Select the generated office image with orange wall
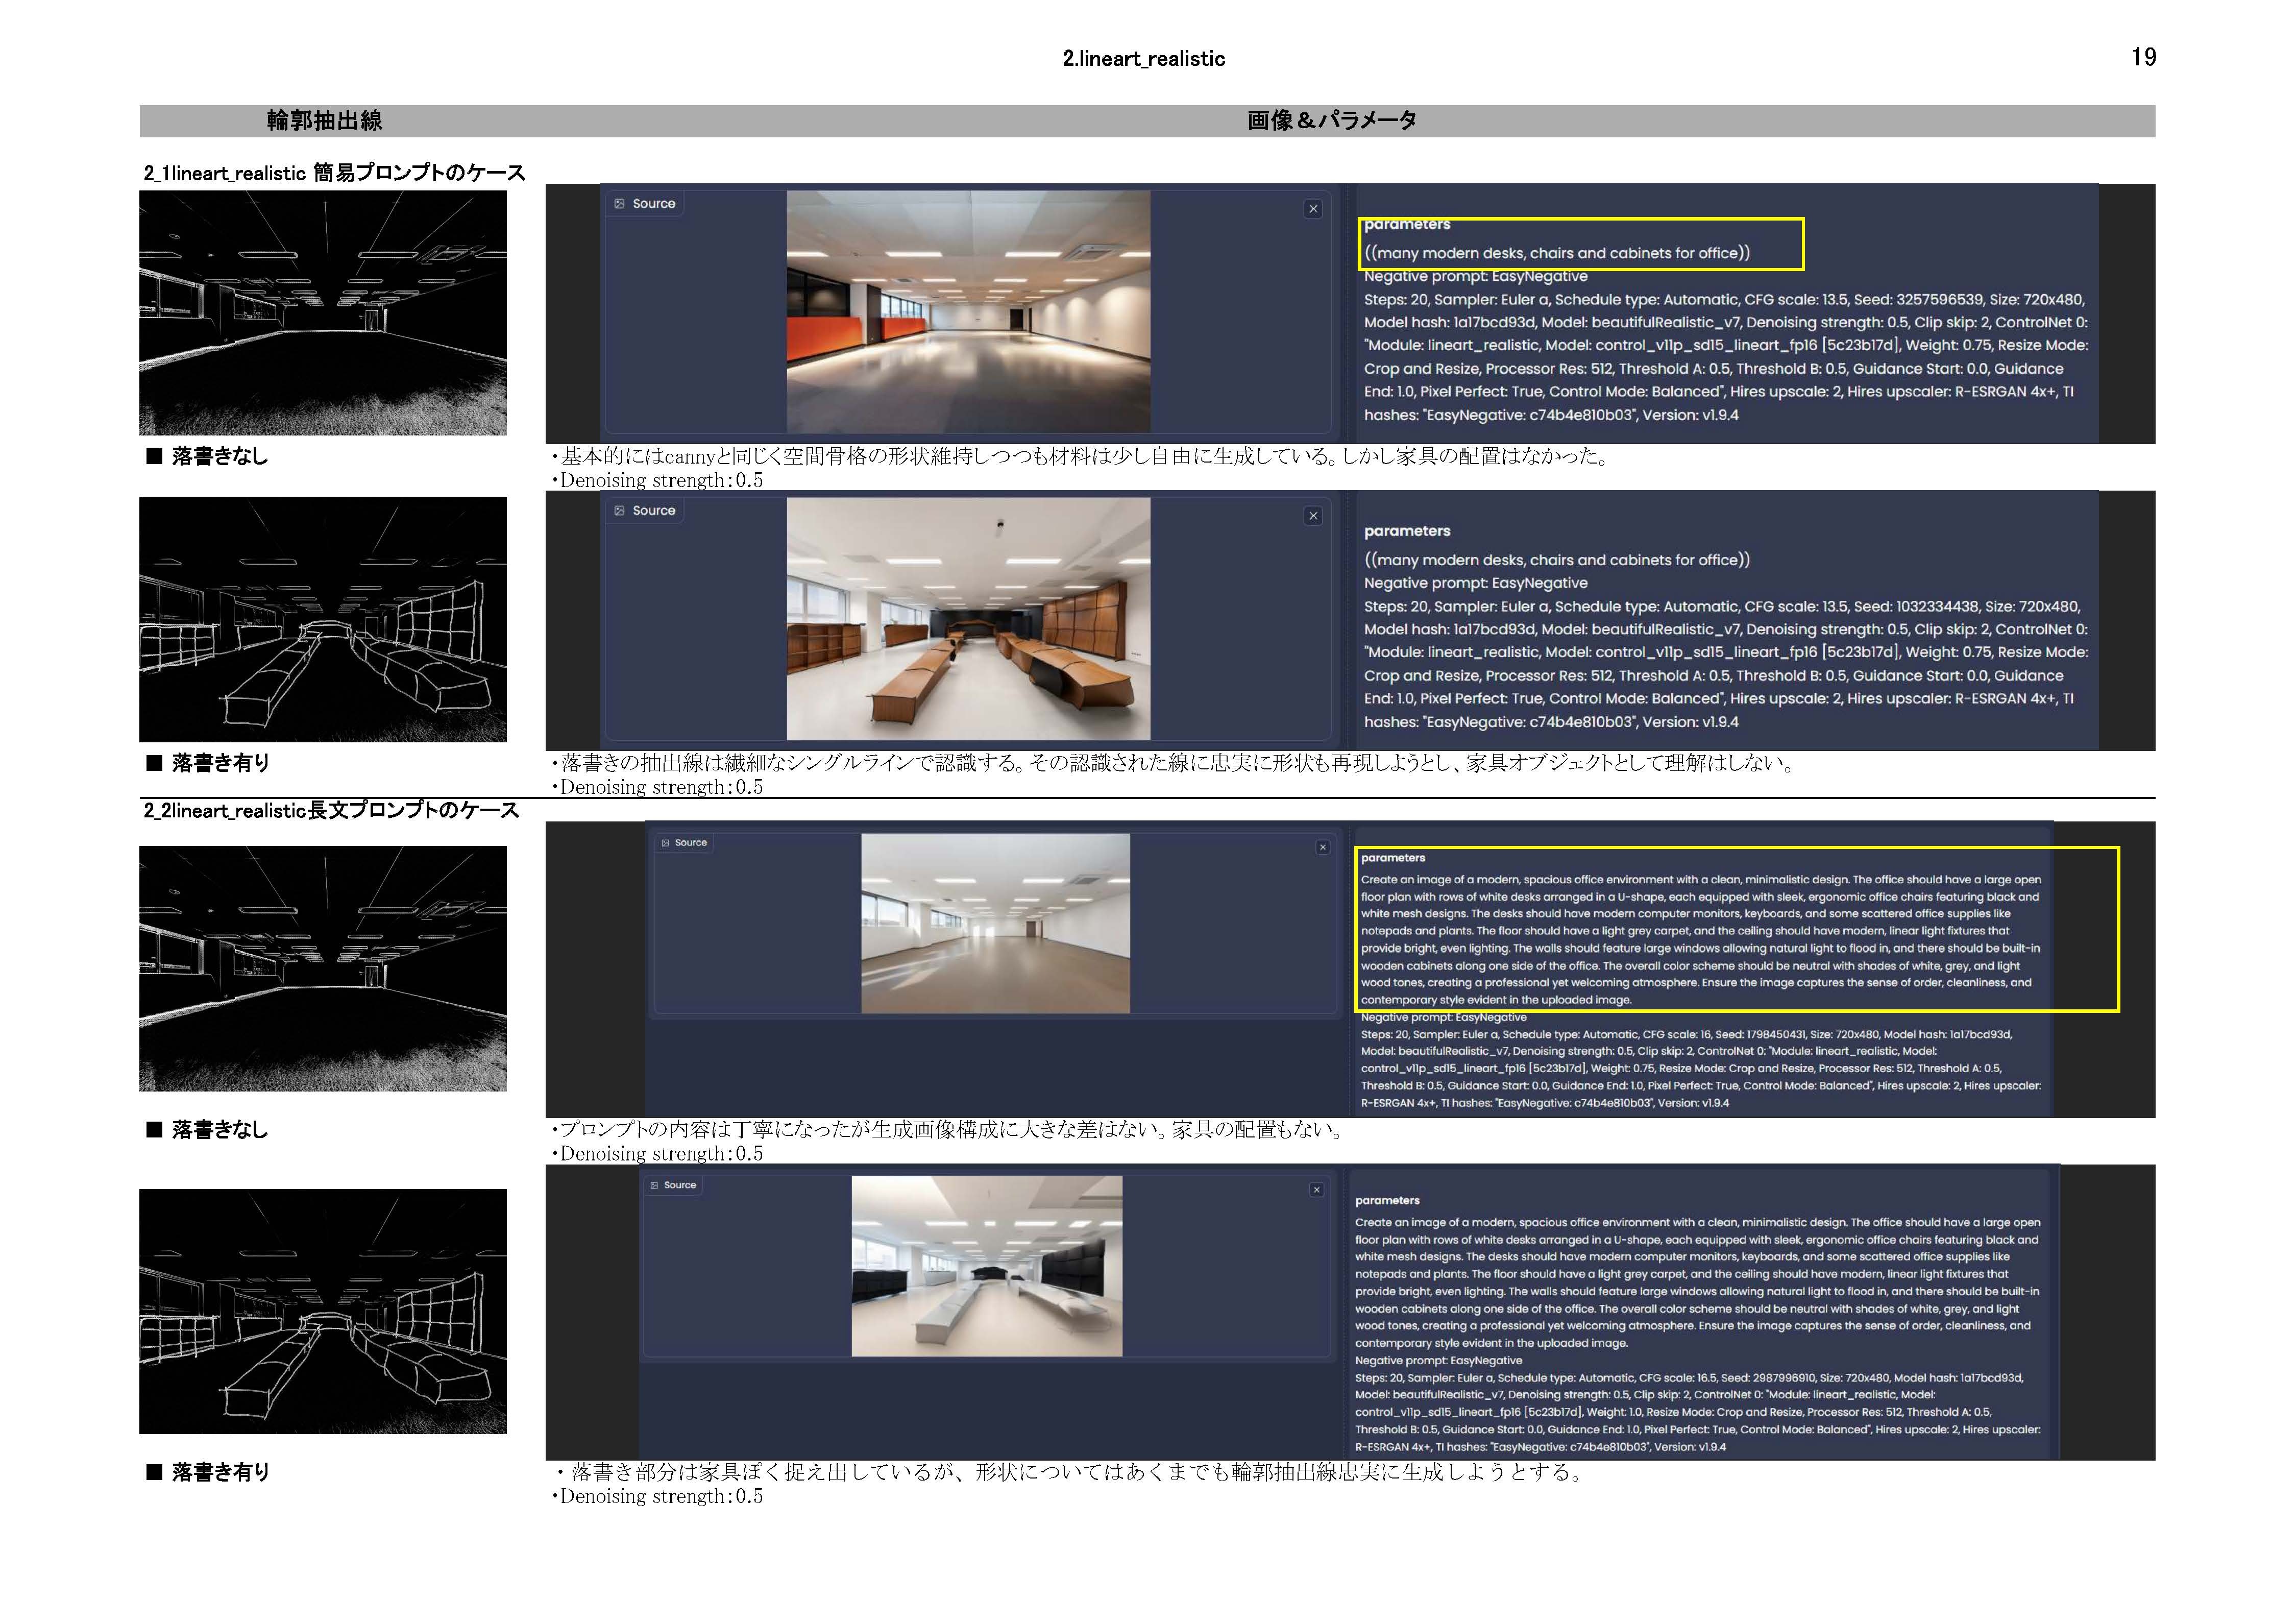This screenshot has width=2296, height=1624. [968, 312]
